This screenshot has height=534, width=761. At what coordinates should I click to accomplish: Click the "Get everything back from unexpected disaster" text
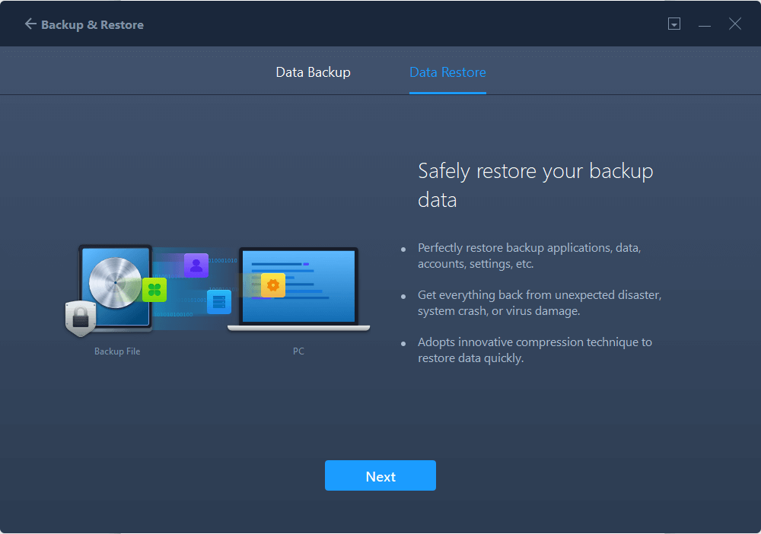coord(540,303)
